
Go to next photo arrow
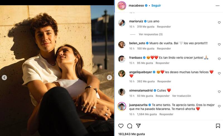tap(110, 78)
